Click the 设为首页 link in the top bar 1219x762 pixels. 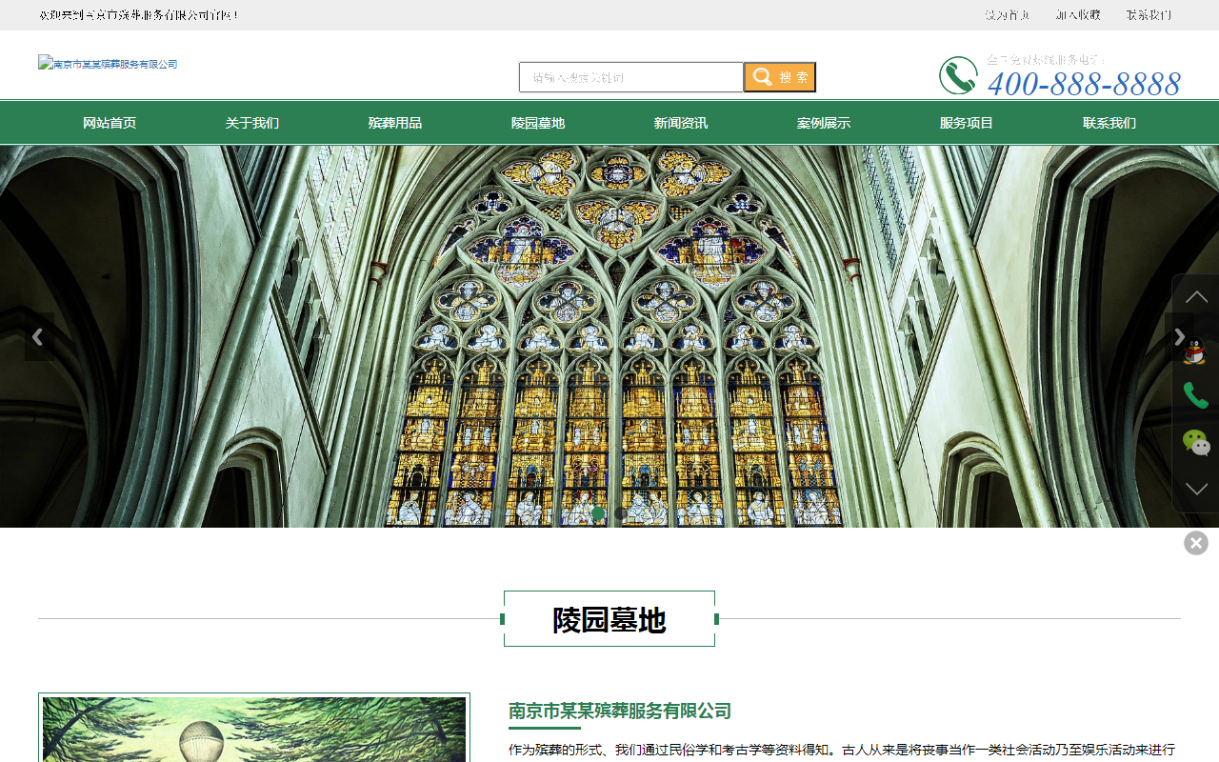click(1008, 15)
